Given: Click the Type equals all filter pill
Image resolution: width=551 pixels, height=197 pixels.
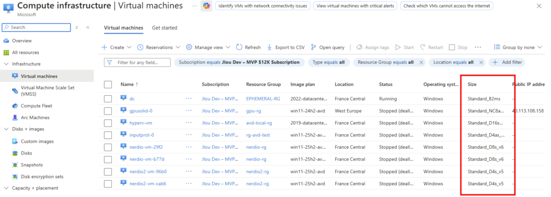Looking at the screenshot, I should [329, 62].
